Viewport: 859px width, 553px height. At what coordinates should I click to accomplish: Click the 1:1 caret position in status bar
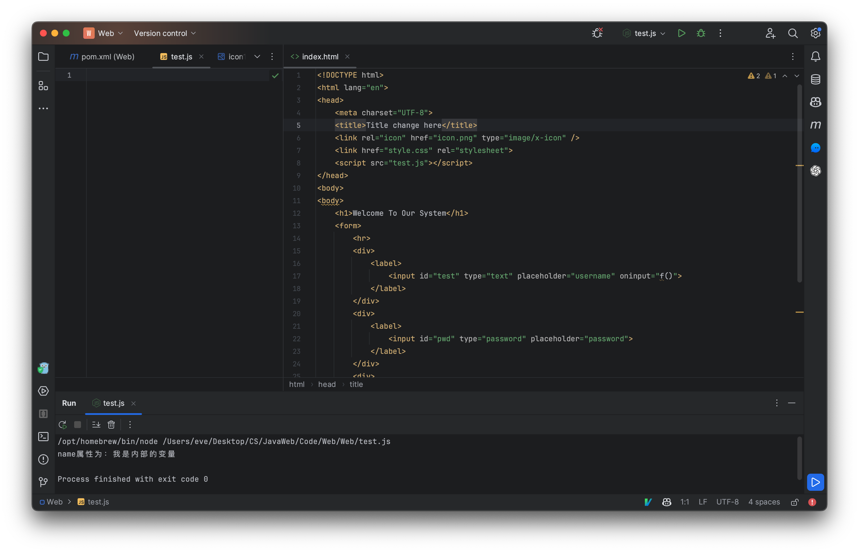[684, 502]
